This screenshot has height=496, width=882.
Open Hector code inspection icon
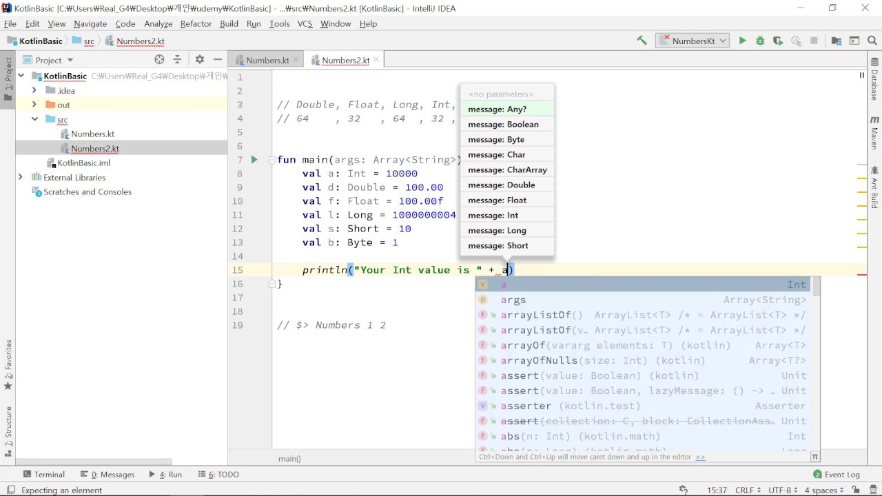[x=872, y=490]
